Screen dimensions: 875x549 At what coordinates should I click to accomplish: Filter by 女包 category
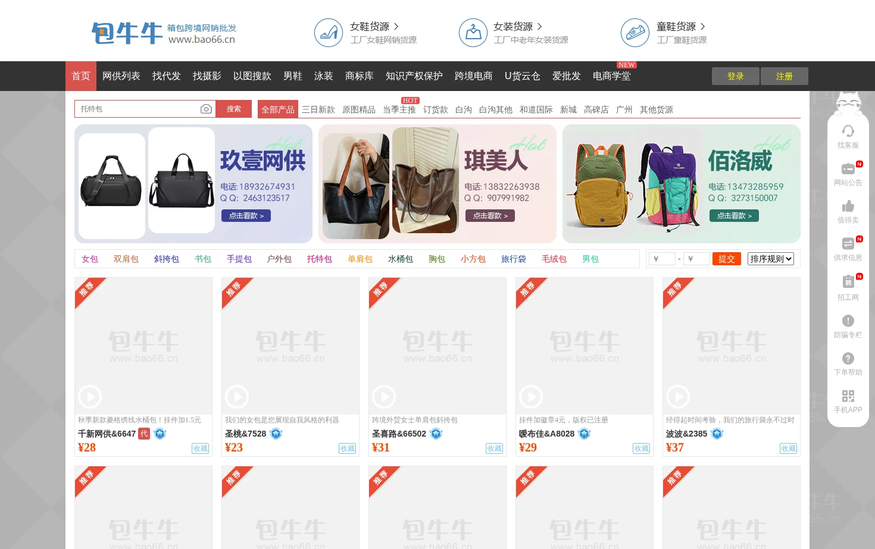click(x=90, y=259)
